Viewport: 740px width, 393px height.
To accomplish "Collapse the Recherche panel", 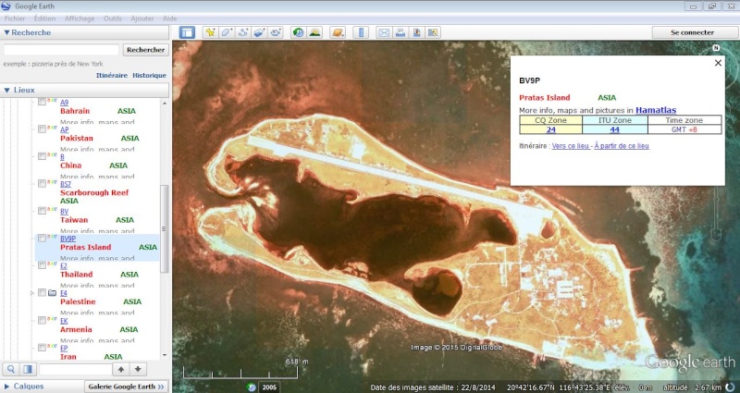I will [7, 32].
